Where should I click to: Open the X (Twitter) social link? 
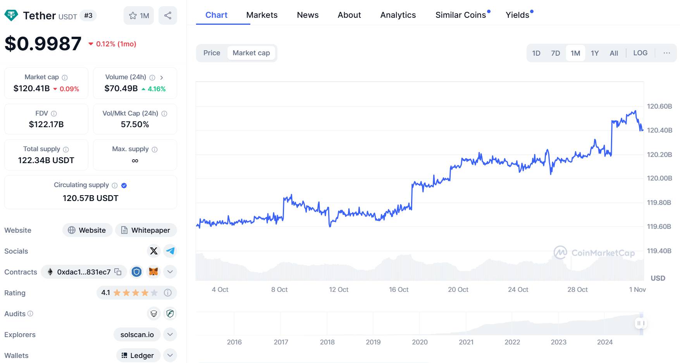154,251
